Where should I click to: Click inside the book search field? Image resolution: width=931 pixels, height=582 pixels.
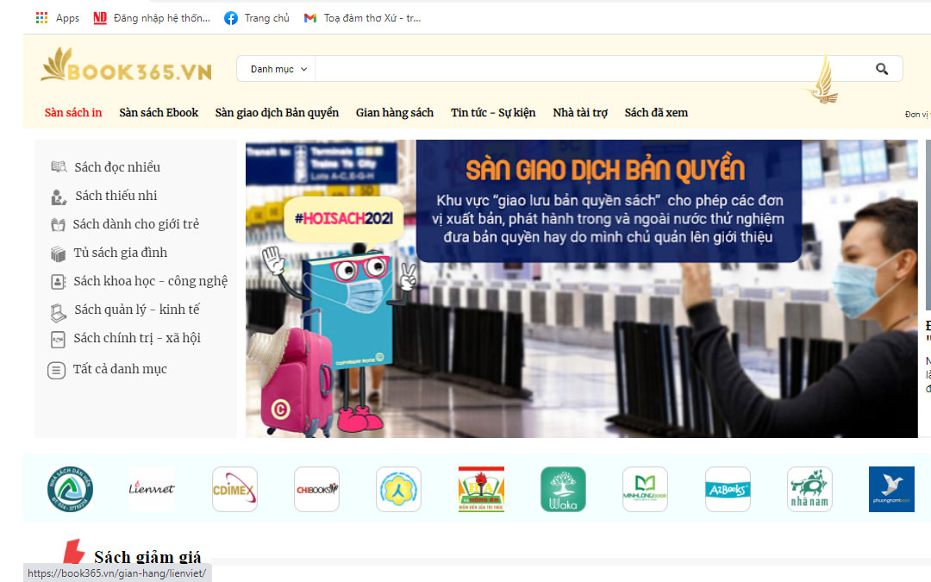click(586, 69)
